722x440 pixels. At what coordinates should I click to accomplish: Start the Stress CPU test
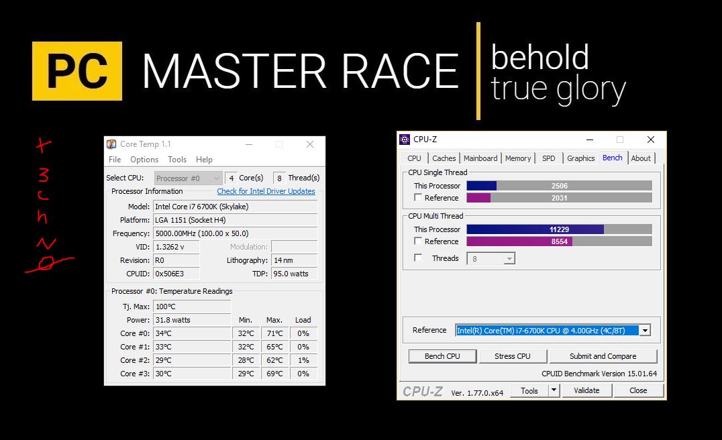click(x=513, y=356)
